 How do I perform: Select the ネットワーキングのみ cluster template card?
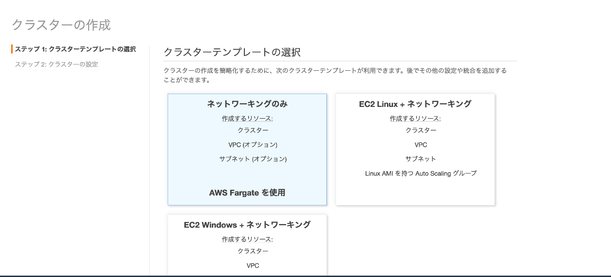click(247, 149)
